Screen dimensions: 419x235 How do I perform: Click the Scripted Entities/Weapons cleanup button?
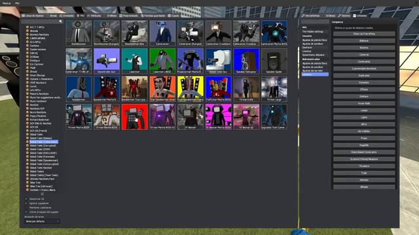click(x=364, y=159)
